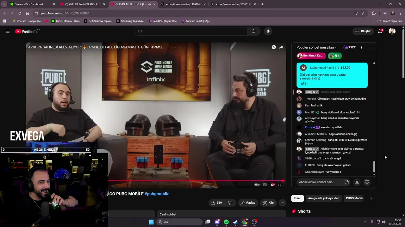
Task: Close the live chat panel
Action: pyautogui.click(x=370, y=47)
